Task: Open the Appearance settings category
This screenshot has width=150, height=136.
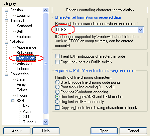Action: point(26,47)
